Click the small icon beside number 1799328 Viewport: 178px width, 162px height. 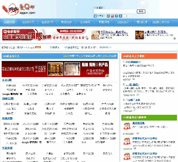point(135,110)
